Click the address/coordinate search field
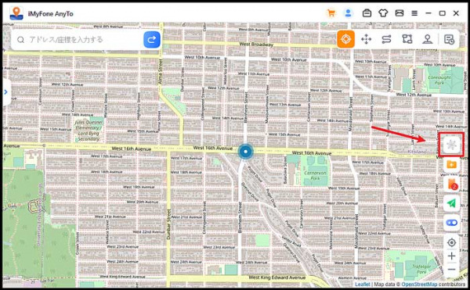Screen dimensions: 470x290 click(x=78, y=39)
